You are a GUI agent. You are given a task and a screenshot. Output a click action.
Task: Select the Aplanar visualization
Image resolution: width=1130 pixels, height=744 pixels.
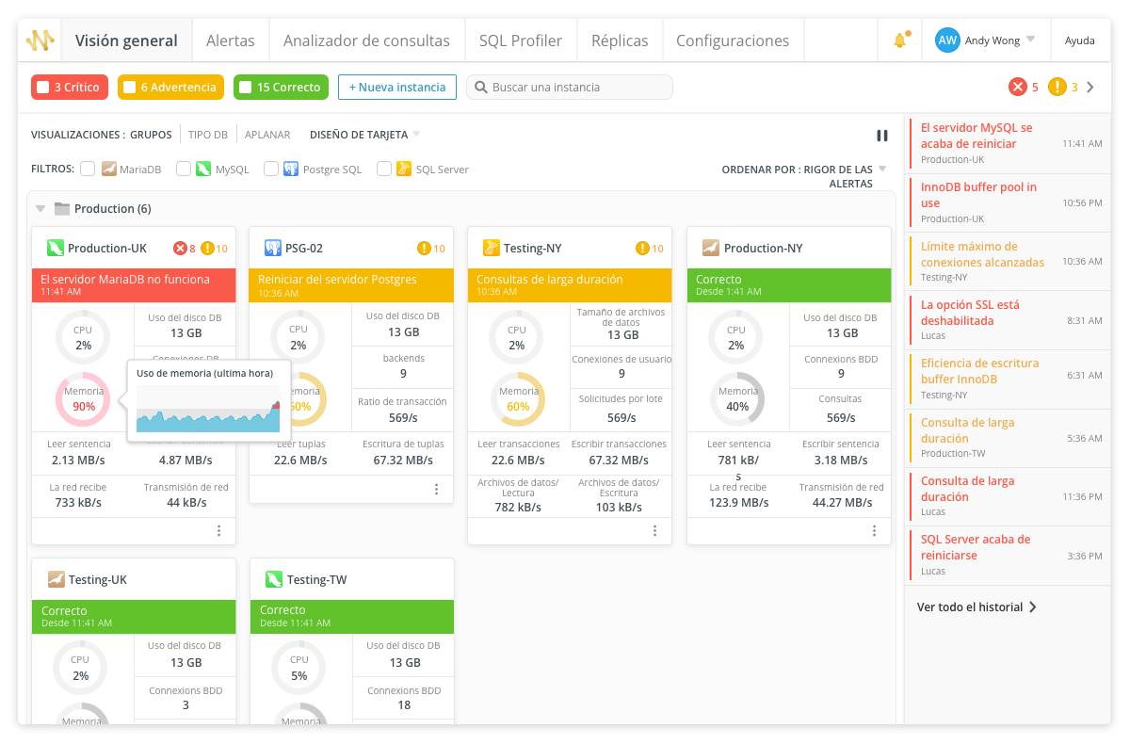click(x=267, y=135)
